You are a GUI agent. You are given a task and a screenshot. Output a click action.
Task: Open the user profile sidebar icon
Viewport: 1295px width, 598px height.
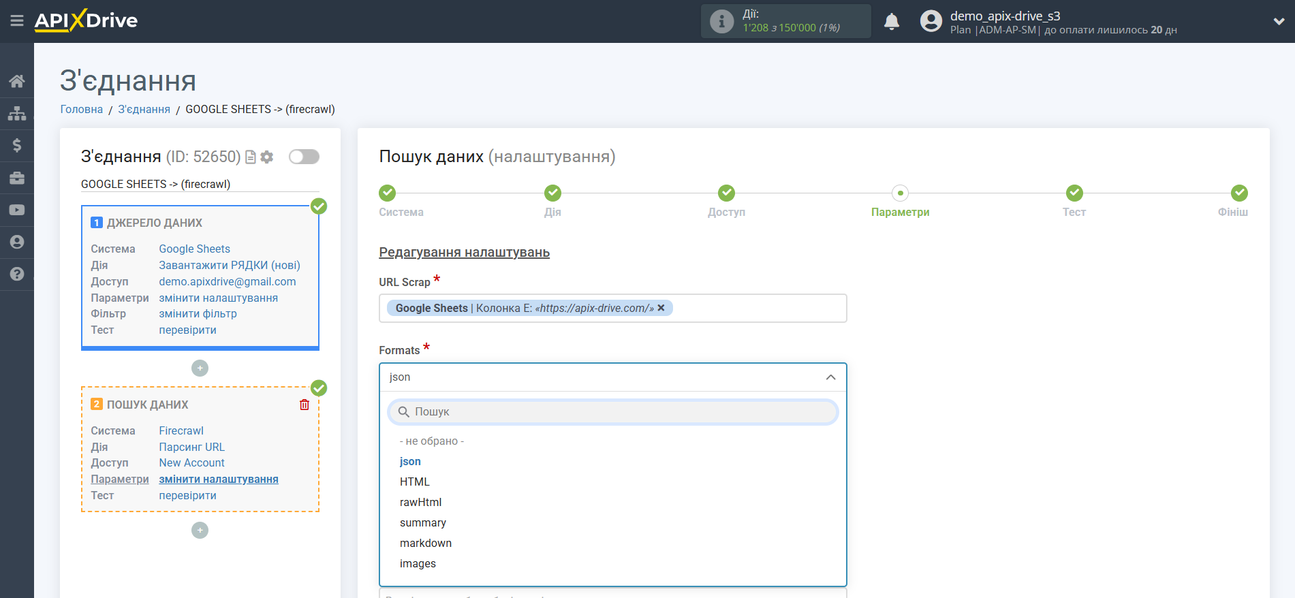17,242
